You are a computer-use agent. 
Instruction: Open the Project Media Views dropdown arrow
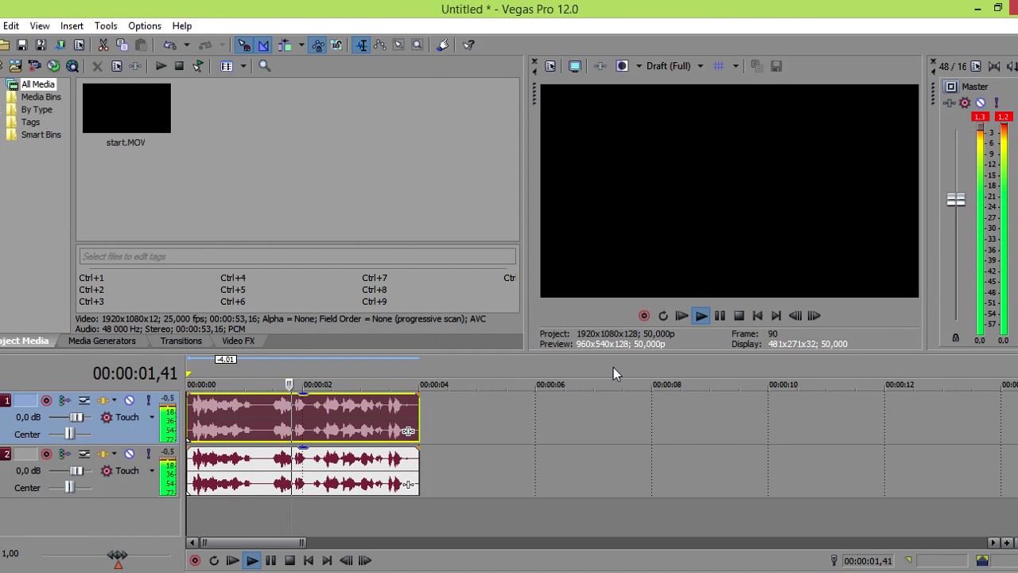pyautogui.click(x=243, y=66)
